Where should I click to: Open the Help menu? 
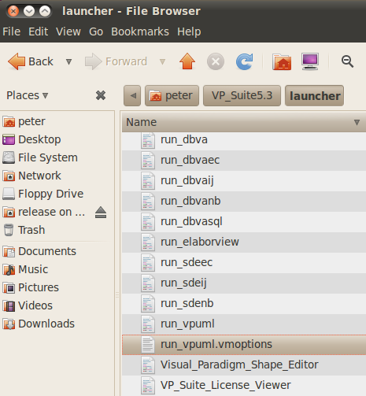[189, 31]
